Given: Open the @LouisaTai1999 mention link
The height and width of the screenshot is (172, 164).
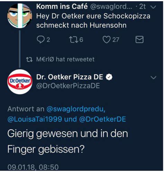Looking at the screenshot, I should pyautogui.click(x=35, y=119).
